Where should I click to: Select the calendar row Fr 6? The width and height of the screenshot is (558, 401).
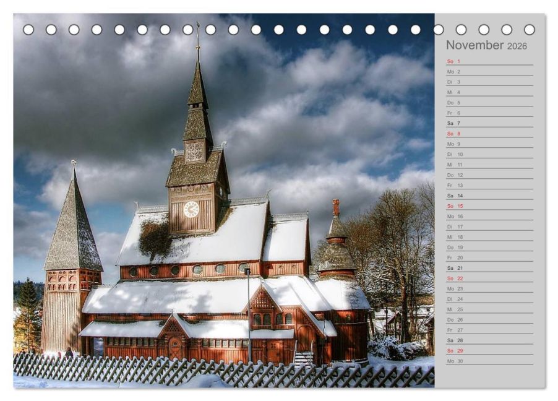[490, 113]
